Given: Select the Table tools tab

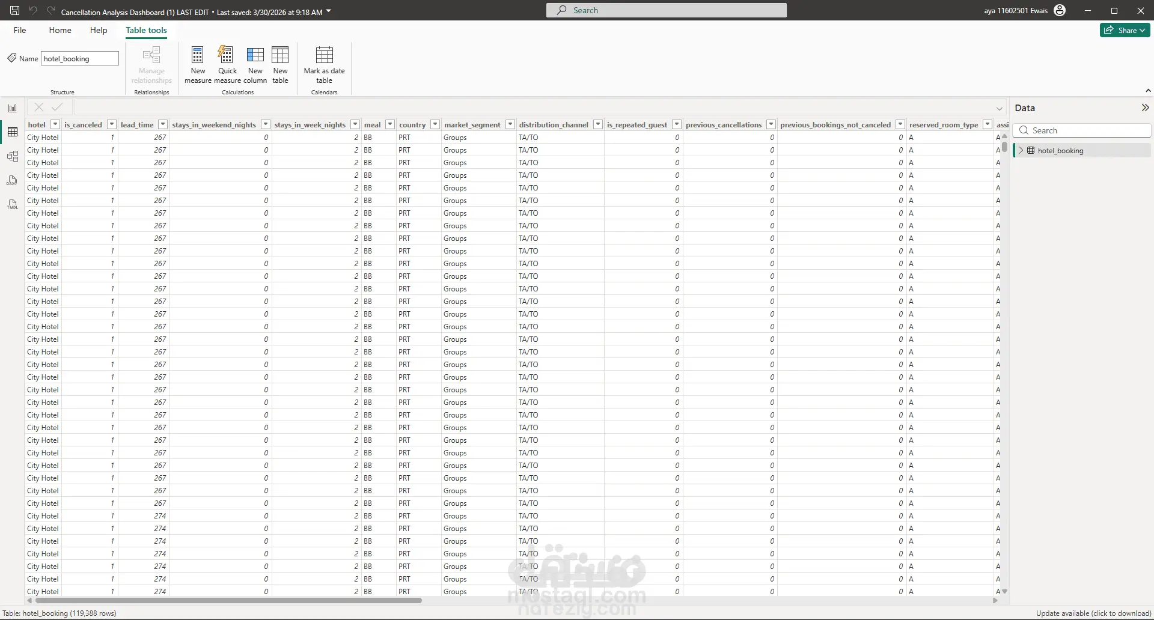Looking at the screenshot, I should [x=146, y=30].
